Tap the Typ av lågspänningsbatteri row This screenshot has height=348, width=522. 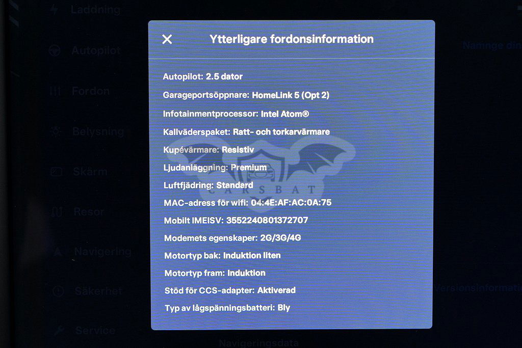227,308
